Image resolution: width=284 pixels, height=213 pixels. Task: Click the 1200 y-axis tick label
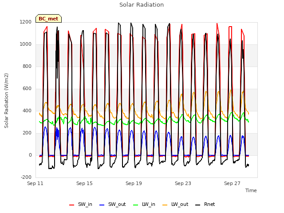point(26,22)
